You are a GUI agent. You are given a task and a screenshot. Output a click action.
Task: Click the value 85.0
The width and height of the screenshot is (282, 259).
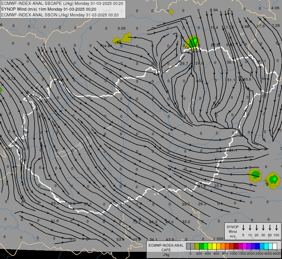coord(55,203)
